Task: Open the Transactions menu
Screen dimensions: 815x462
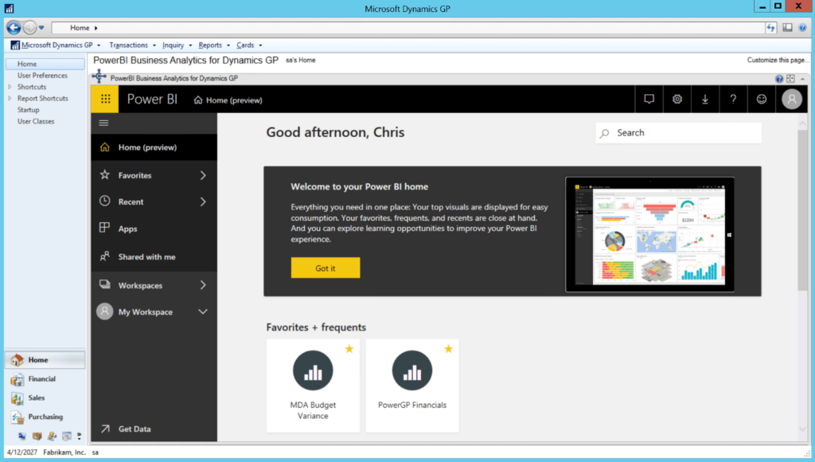Action: (x=133, y=45)
